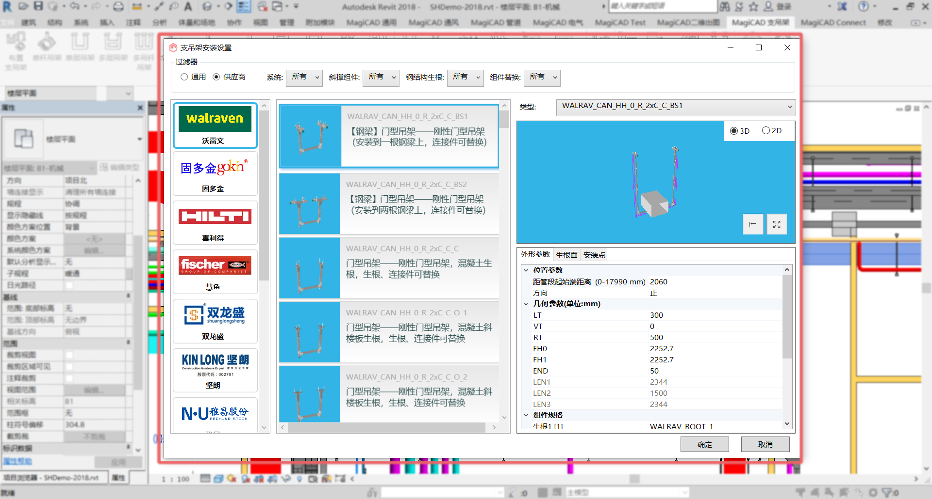The height and width of the screenshot is (499, 932).
Task: Click the 确定 button
Action: (x=704, y=444)
